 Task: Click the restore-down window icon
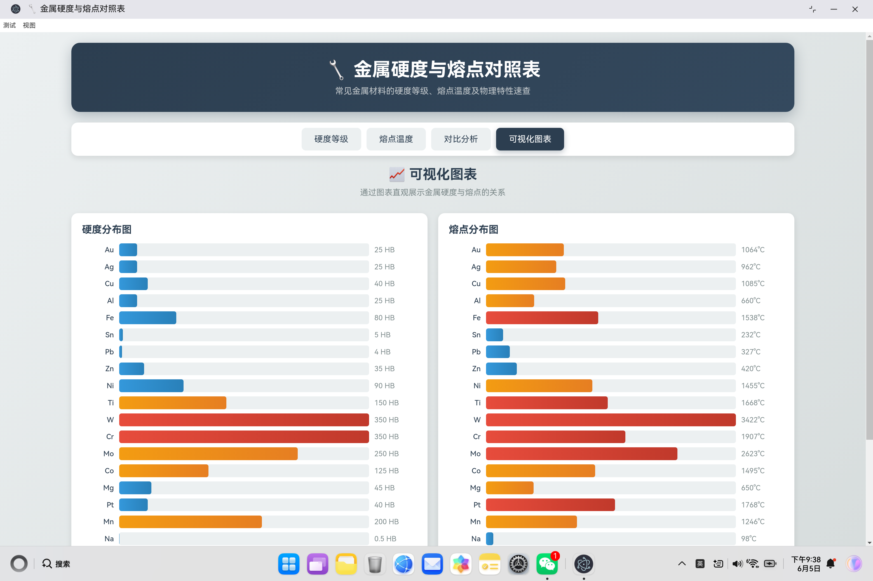(812, 9)
